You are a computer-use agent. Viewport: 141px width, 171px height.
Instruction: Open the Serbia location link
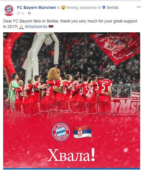coord(112,7)
